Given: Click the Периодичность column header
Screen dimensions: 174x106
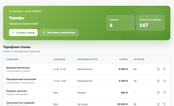Looking at the screenshot, I should 88,59.
